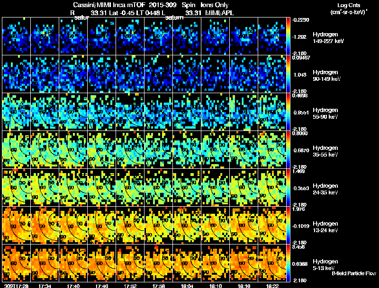Click the '18:16' time axis label
The image size is (379, 288).
[244, 286]
